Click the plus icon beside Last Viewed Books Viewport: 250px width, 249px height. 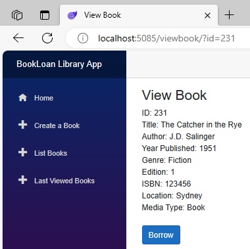tap(22, 180)
